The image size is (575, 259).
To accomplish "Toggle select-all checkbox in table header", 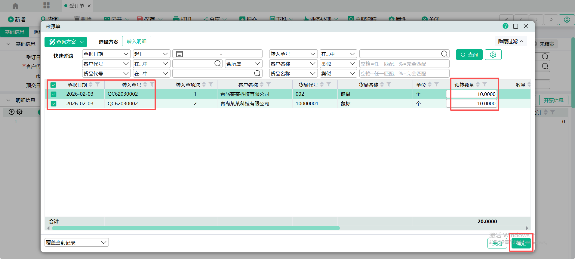I will 53,85.
